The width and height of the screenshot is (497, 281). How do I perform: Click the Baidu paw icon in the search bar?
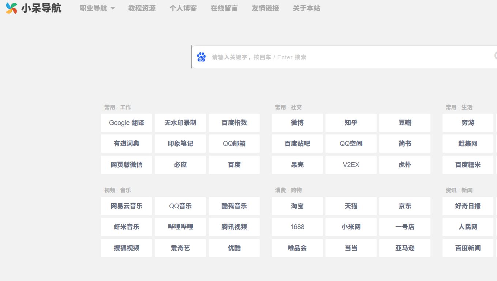(201, 57)
